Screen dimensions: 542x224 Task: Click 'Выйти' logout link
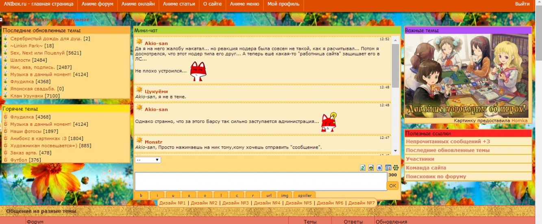pos(522,4)
